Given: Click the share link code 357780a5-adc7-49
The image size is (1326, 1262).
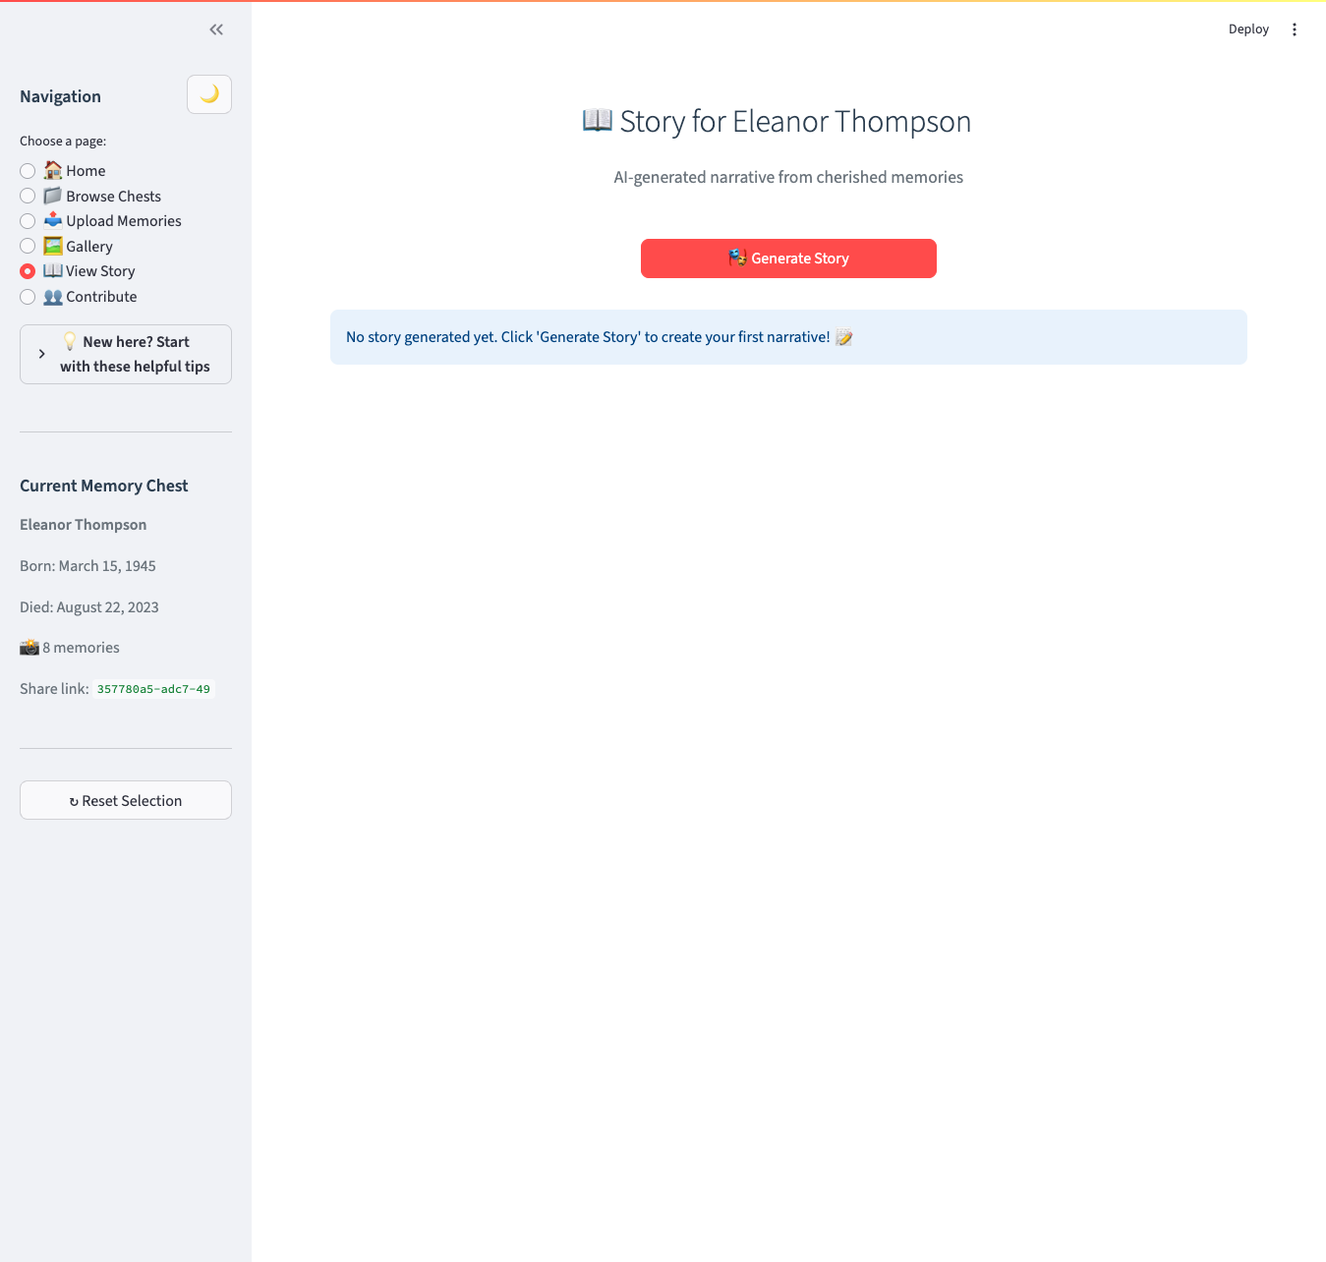Looking at the screenshot, I should pos(153,689).
